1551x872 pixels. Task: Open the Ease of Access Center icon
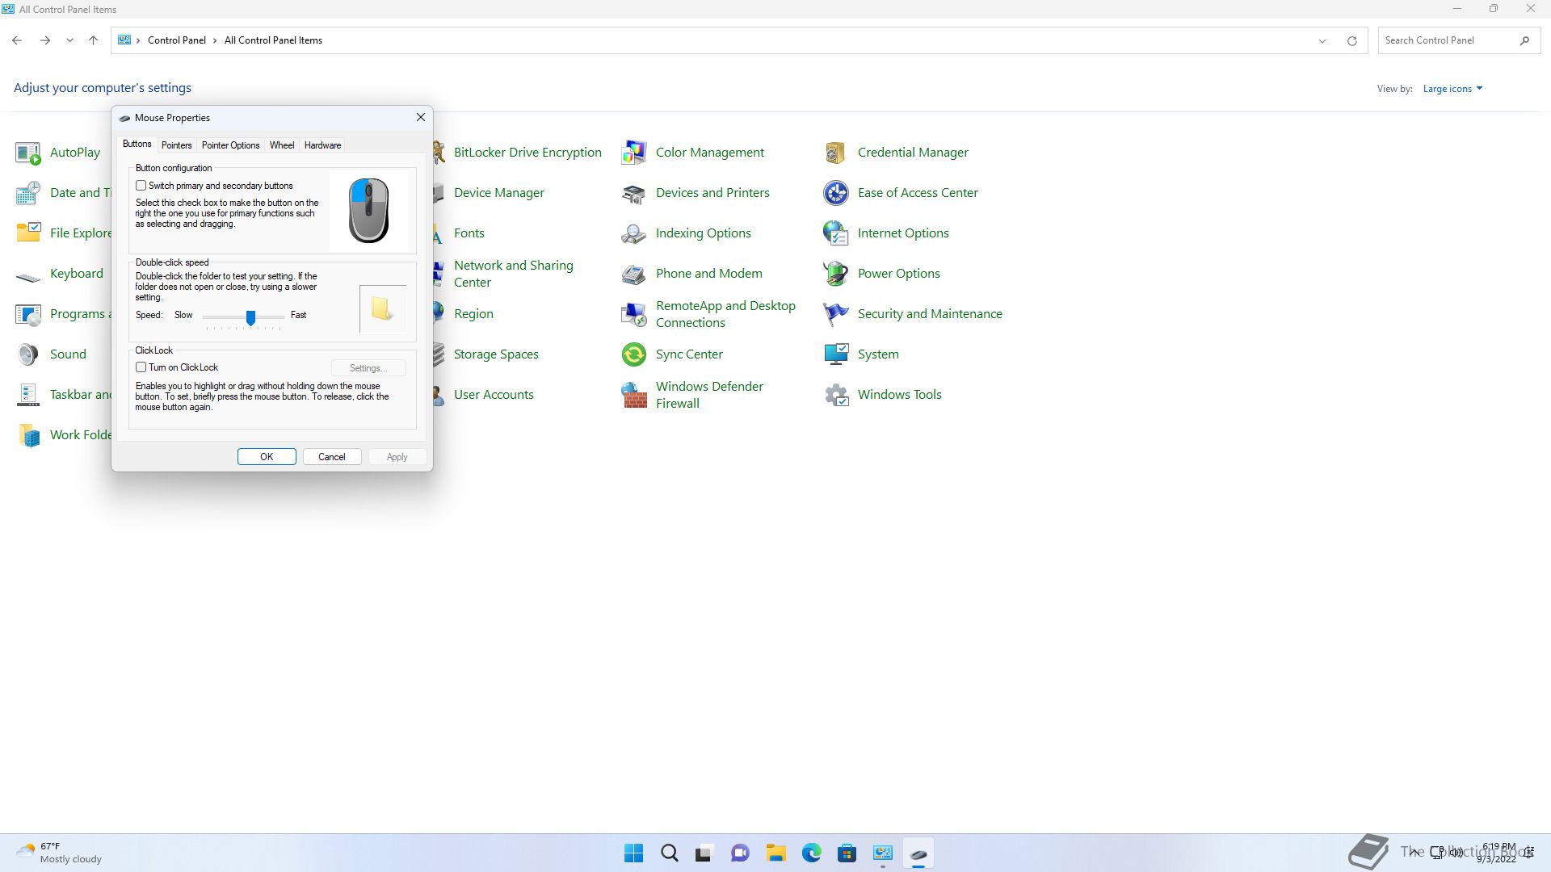(836, 193)
